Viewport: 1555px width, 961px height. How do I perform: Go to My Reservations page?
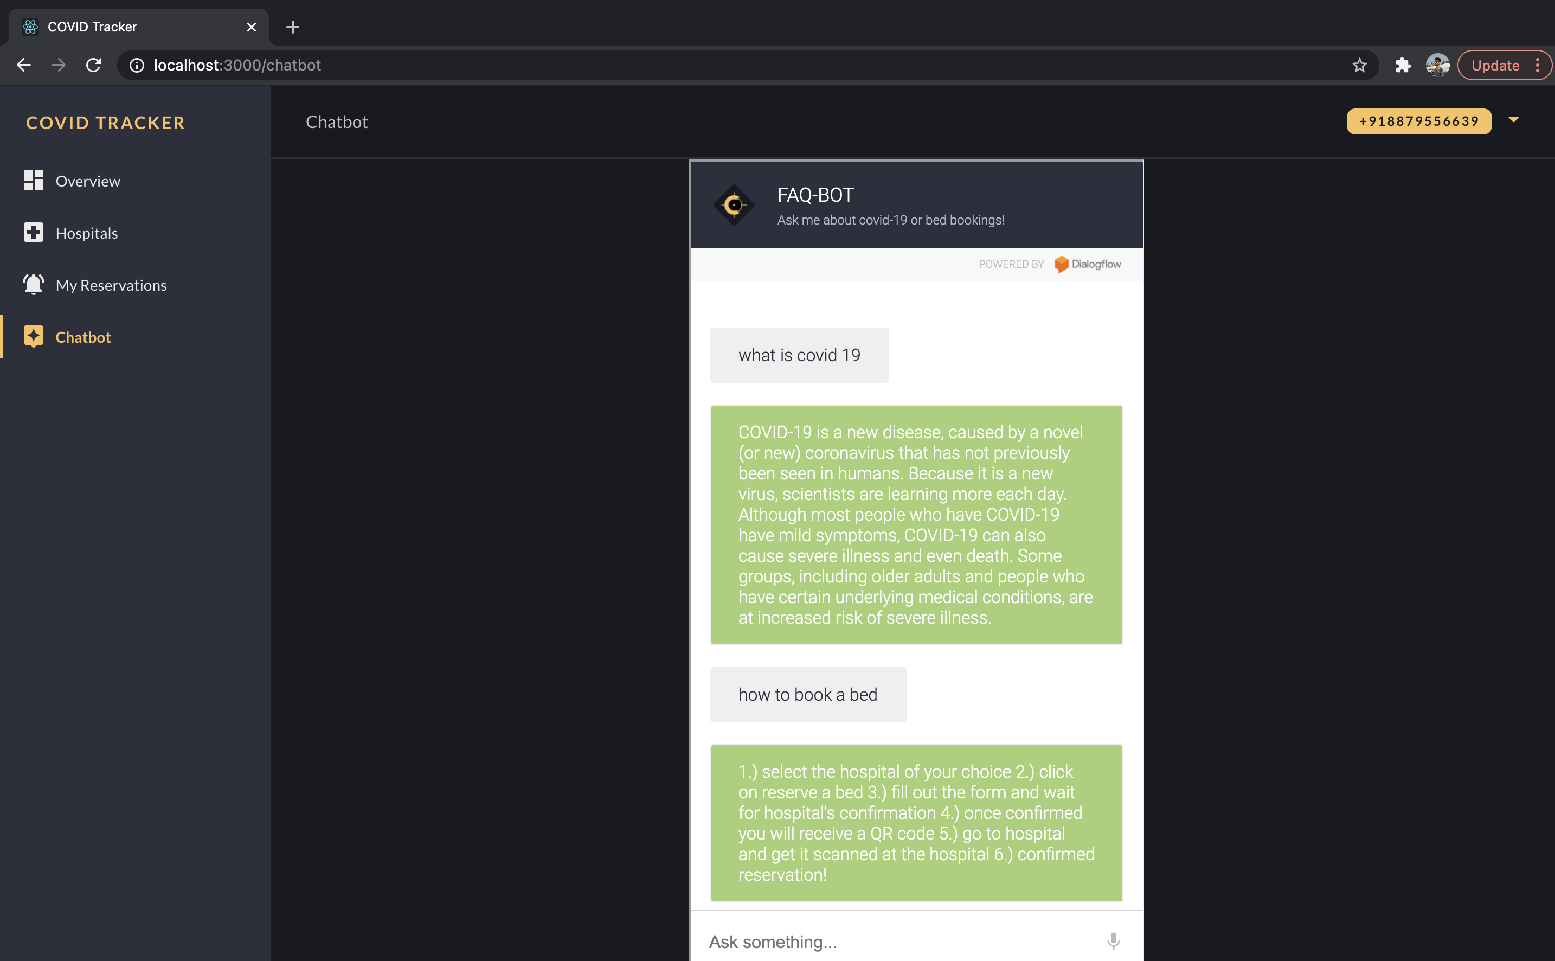(111, 285)
